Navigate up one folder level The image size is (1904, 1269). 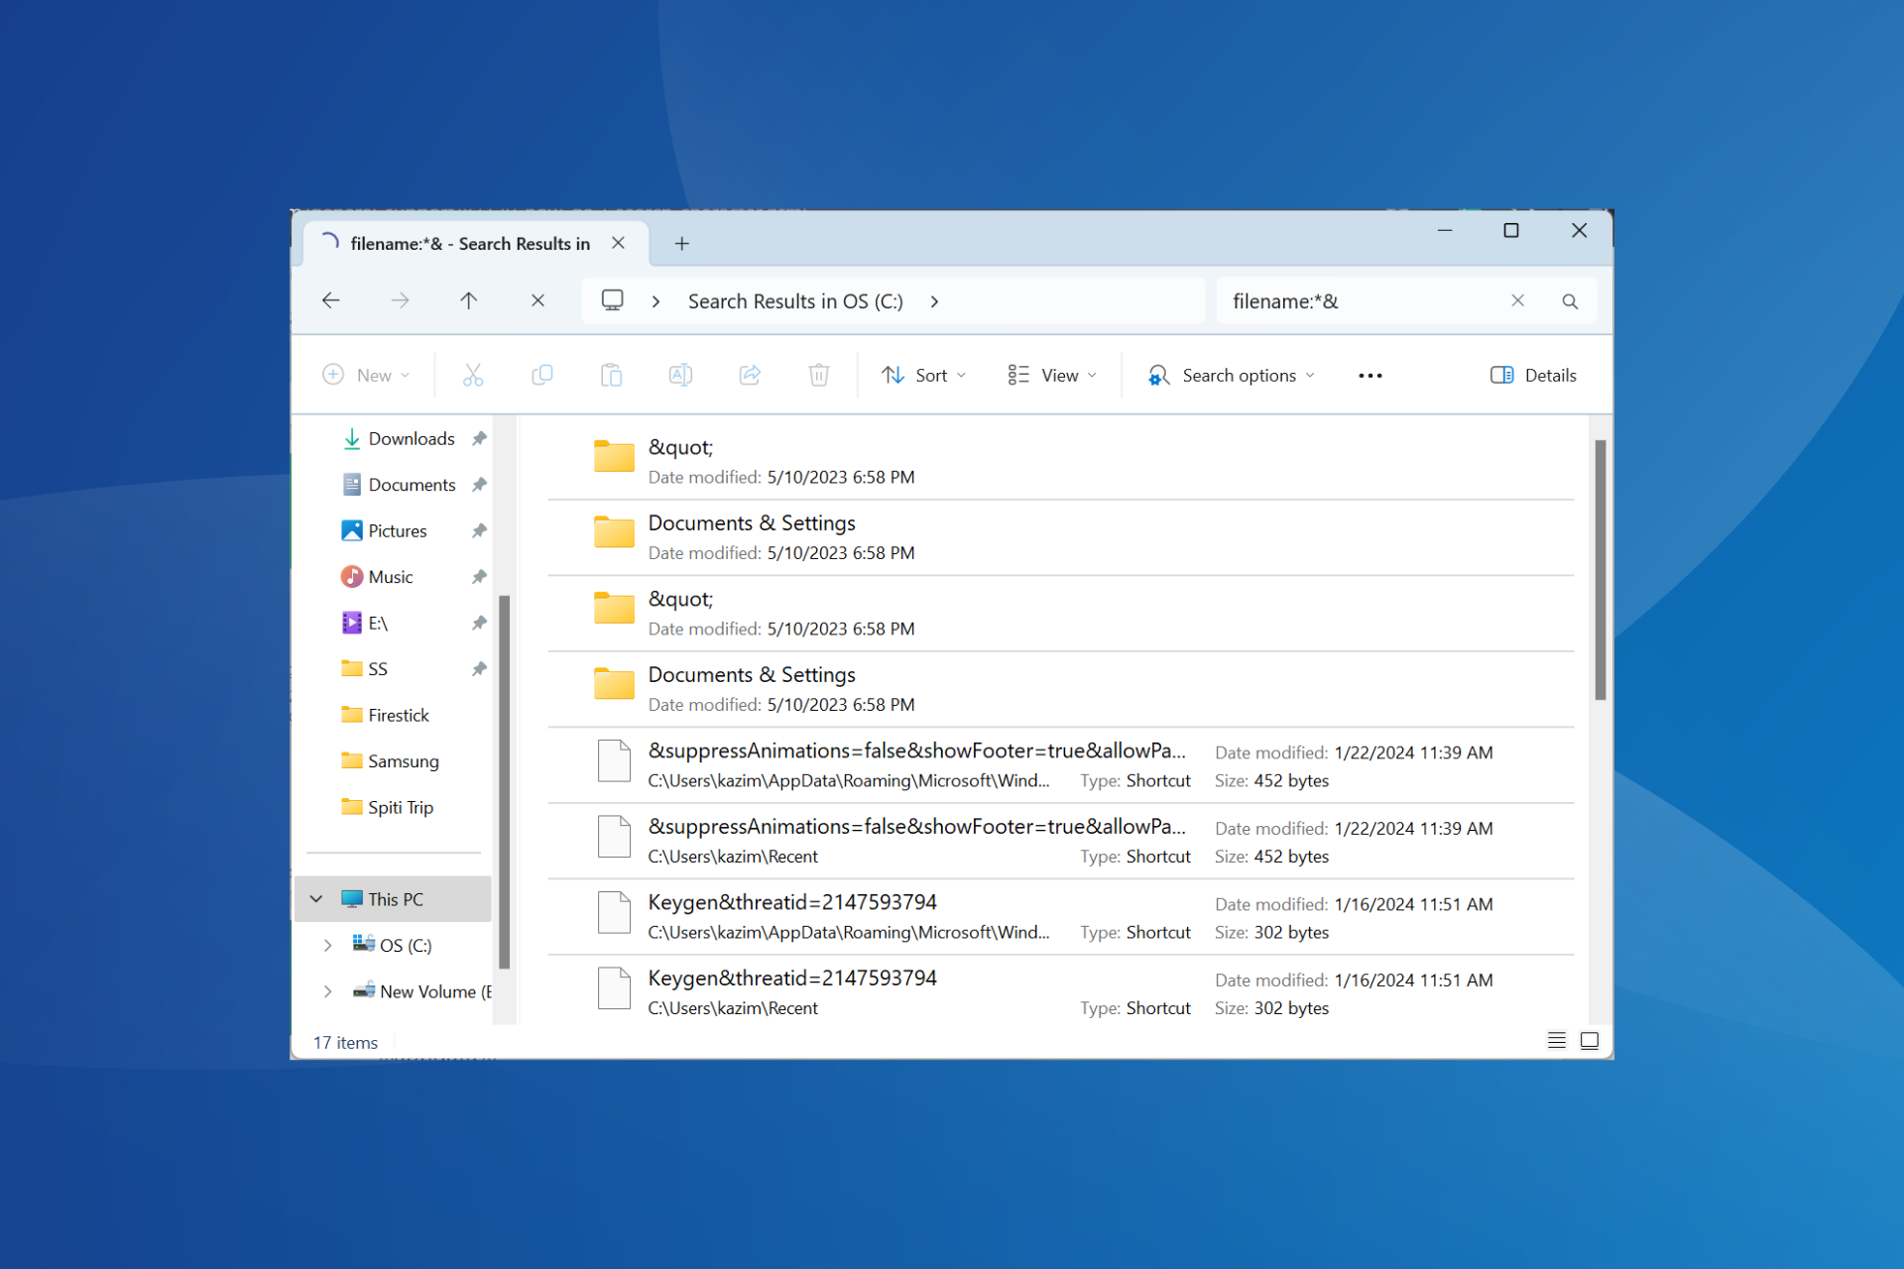[x=469, y=300]
